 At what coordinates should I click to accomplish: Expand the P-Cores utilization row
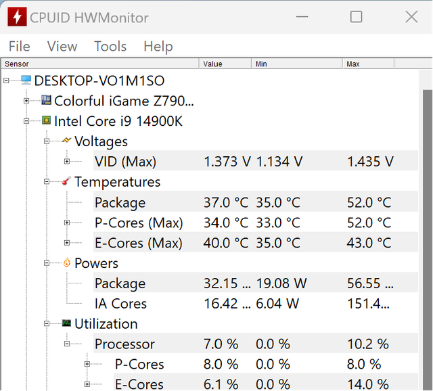pos(87,364)
